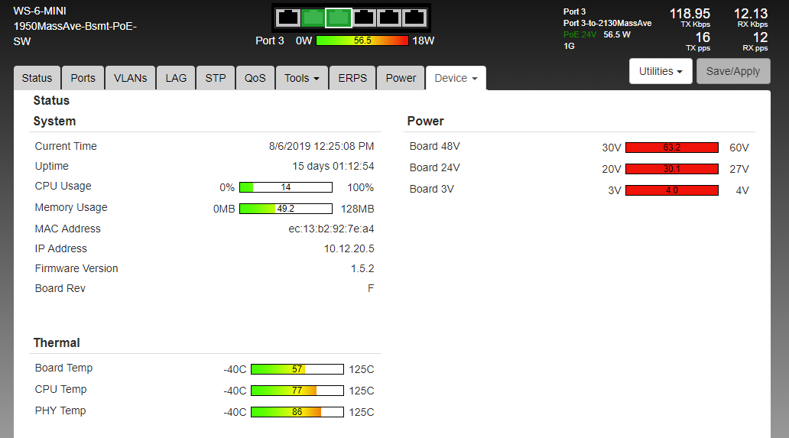Screen dimensions: 789x438
Task: Select the port 1 icon in switch diagram
Action: pyautogui.click(x=287, y=18)
